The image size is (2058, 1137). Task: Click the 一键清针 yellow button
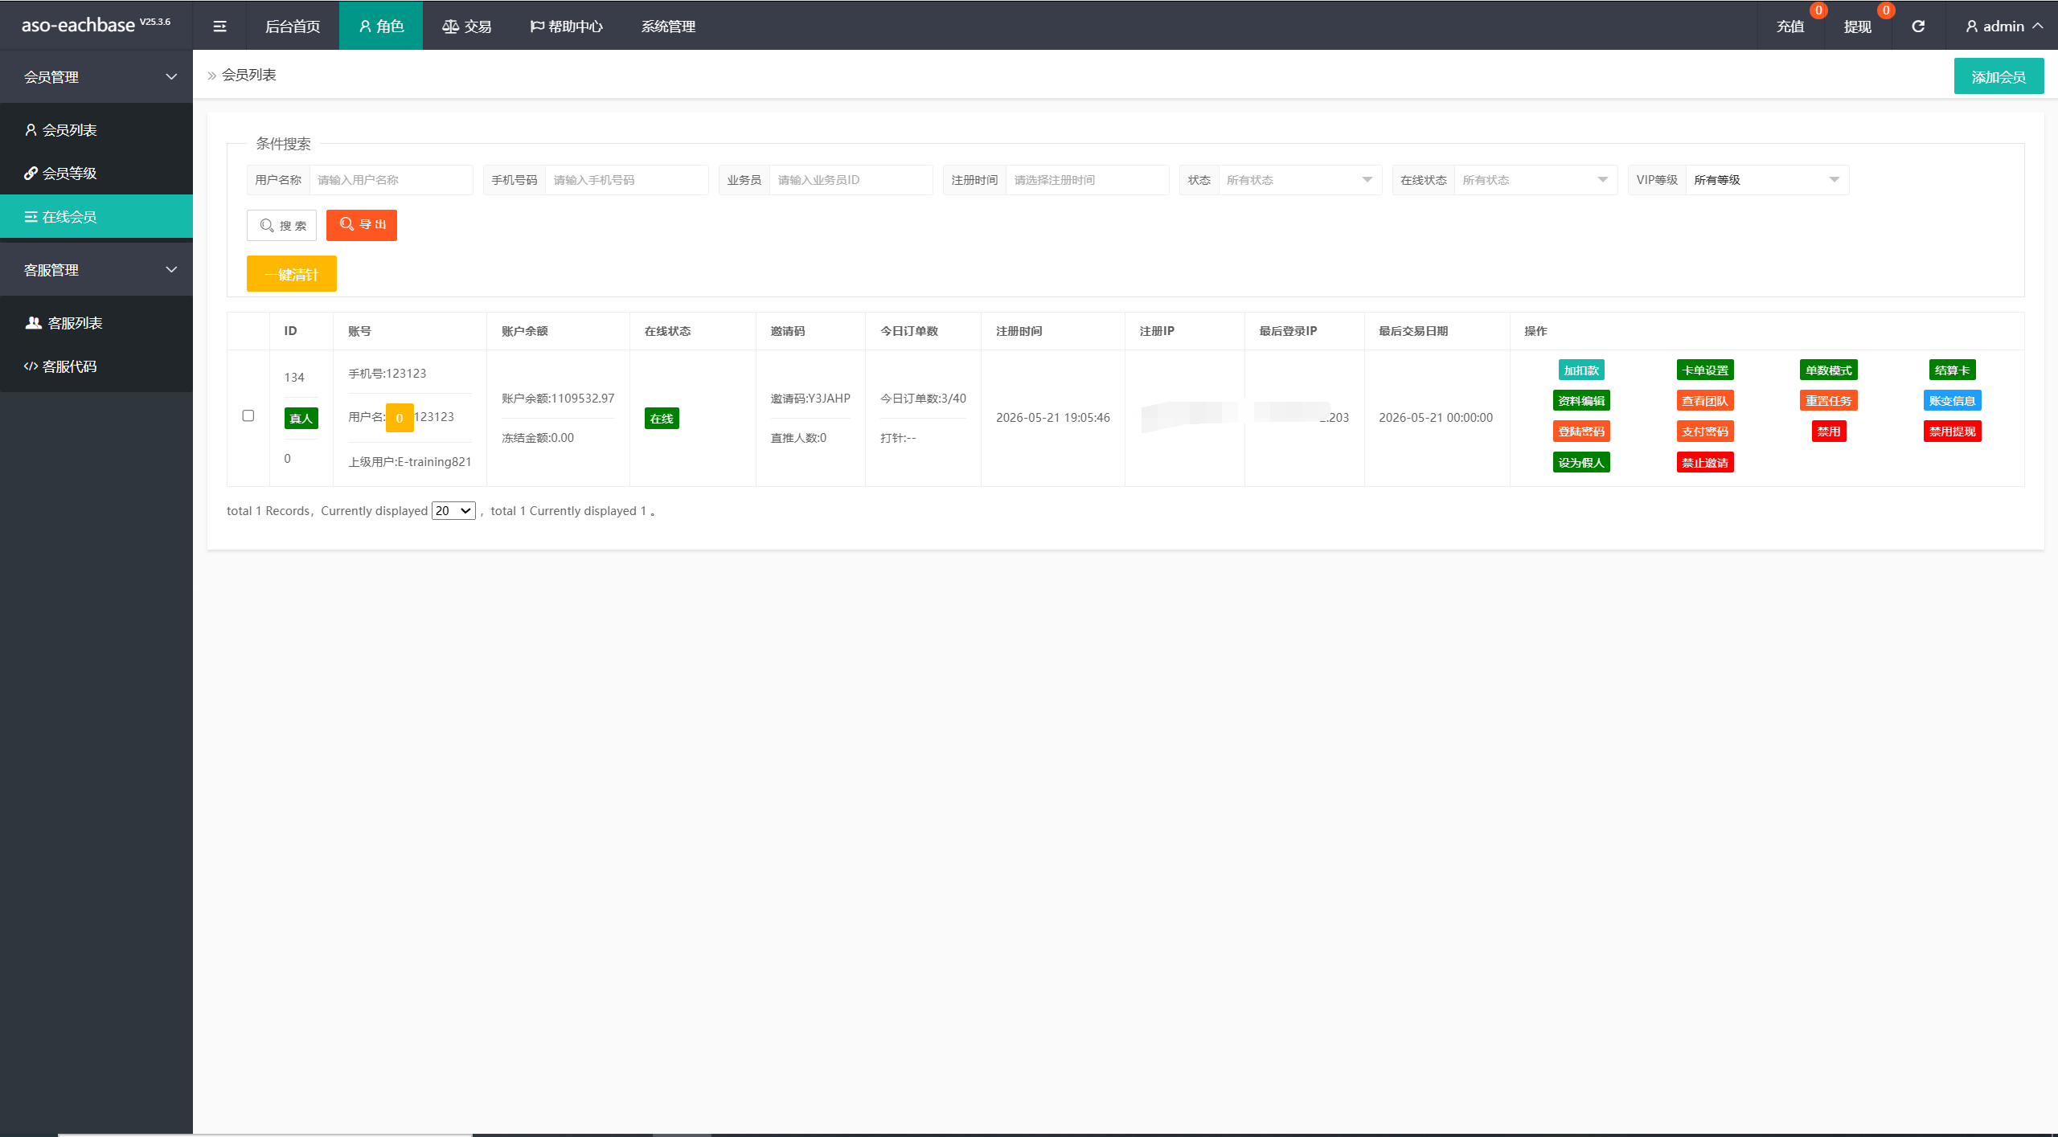point(292,274)
